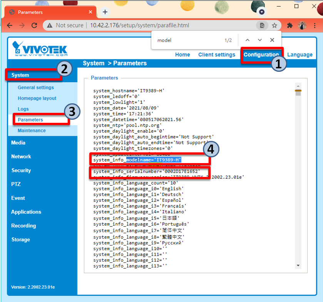Viewport: 323px width, 302px height.
Task: Click the find bar search field
Action: coord(185,40)
